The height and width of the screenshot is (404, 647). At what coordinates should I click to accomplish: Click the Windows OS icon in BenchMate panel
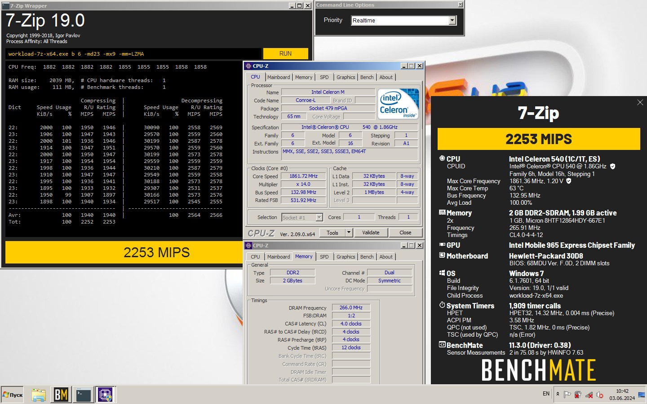click(x=442, y=273)
